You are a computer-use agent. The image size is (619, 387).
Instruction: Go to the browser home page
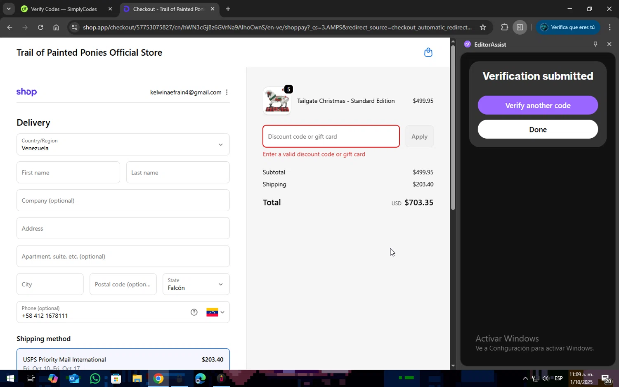[x=56, y=27]
